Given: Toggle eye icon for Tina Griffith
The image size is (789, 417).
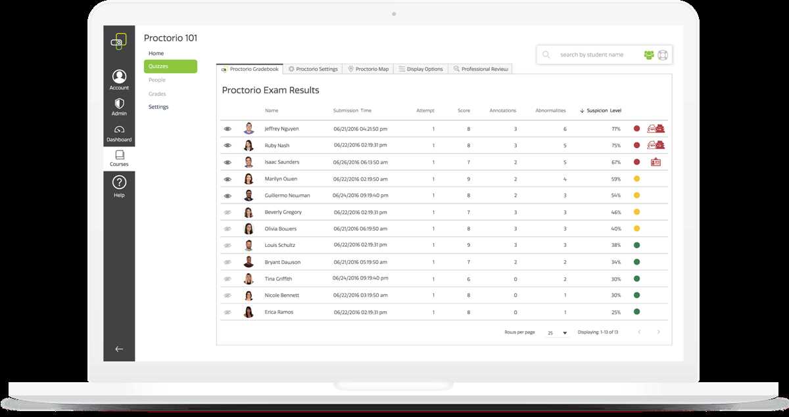Looking at the screenshot, I should pyautogui.click(x=227, y=278).
